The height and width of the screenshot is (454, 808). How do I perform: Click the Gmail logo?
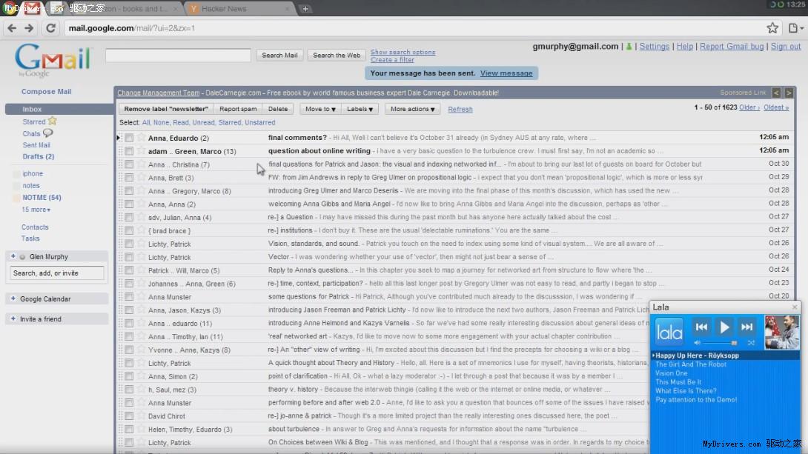(x=53, y=60)
